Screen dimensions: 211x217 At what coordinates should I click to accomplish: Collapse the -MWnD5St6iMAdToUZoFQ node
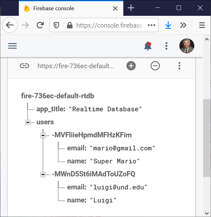pos(43,174)
